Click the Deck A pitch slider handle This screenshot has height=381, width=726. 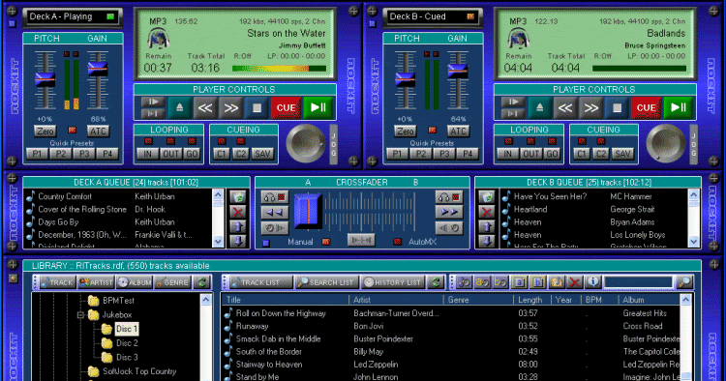click(45, 80)
